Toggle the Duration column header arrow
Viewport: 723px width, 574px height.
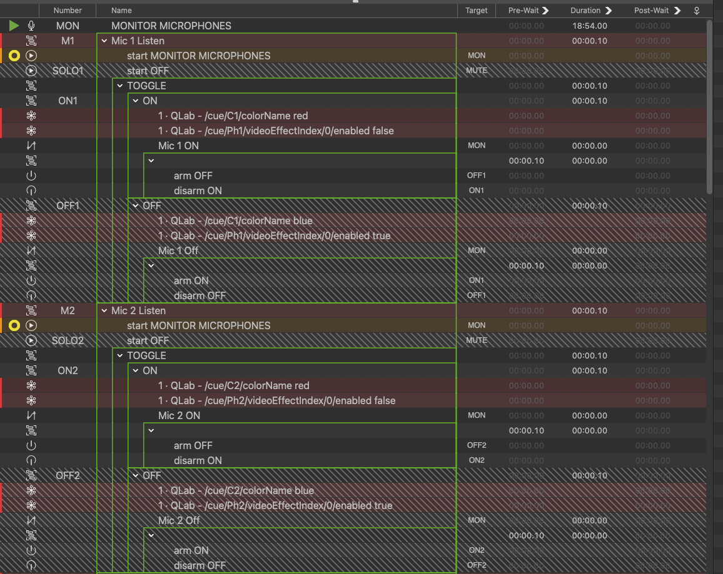pos(608,11)
